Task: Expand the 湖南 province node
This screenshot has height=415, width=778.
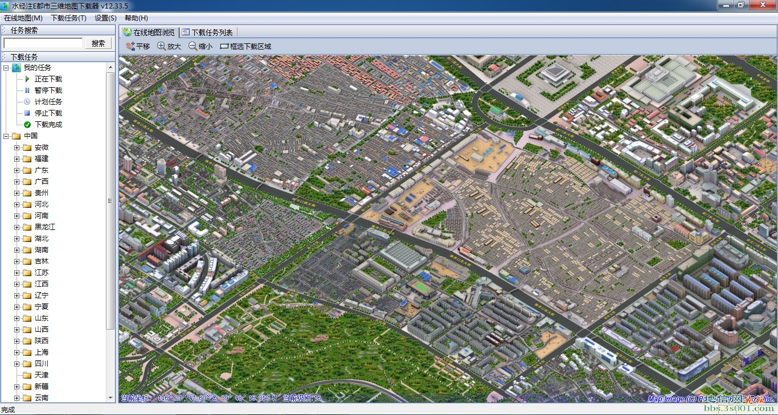Action: (x=17, y=250)
